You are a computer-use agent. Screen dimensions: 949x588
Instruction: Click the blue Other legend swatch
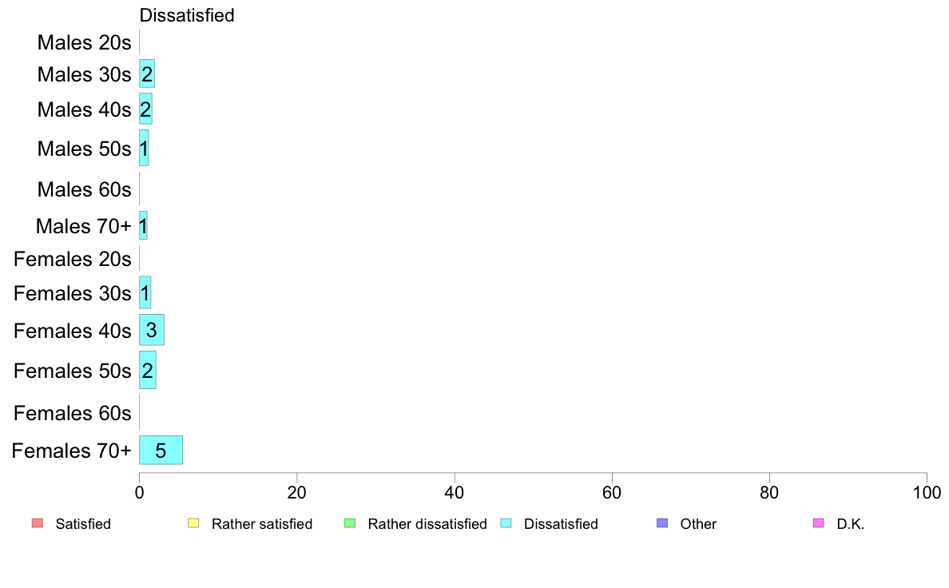click(662, 523)
